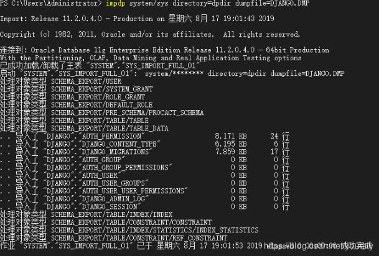Image resolution: width=379 pixels, height=256 pixels.
Task: Click the SCHEMA_EXPORT/SYSTEM_GRANT line
Action: point(93,89)
